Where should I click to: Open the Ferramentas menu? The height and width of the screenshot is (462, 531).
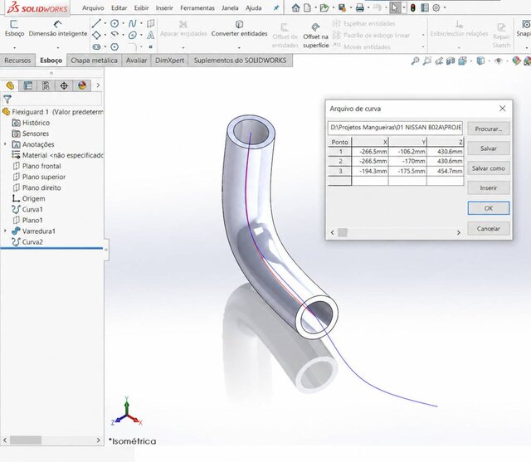point(197,7)
